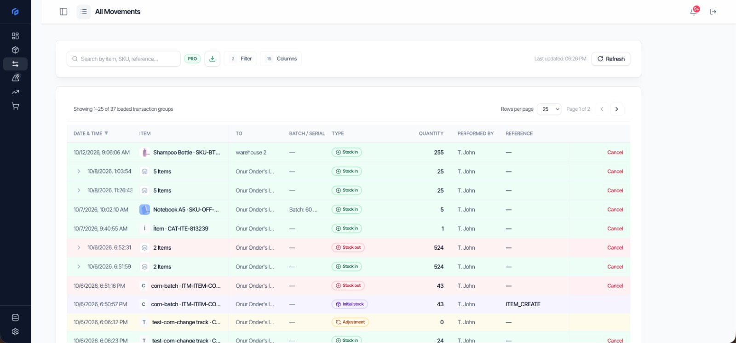Click the Initial stock badge
The height and width of the screenshot is (343, 736).
click(350, 304)
